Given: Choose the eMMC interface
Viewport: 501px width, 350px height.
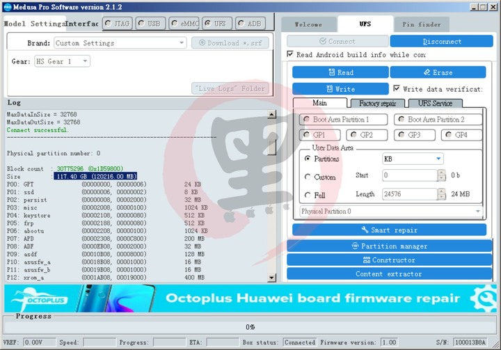Looking at the screenshot, I should click(x=184, y=24).
